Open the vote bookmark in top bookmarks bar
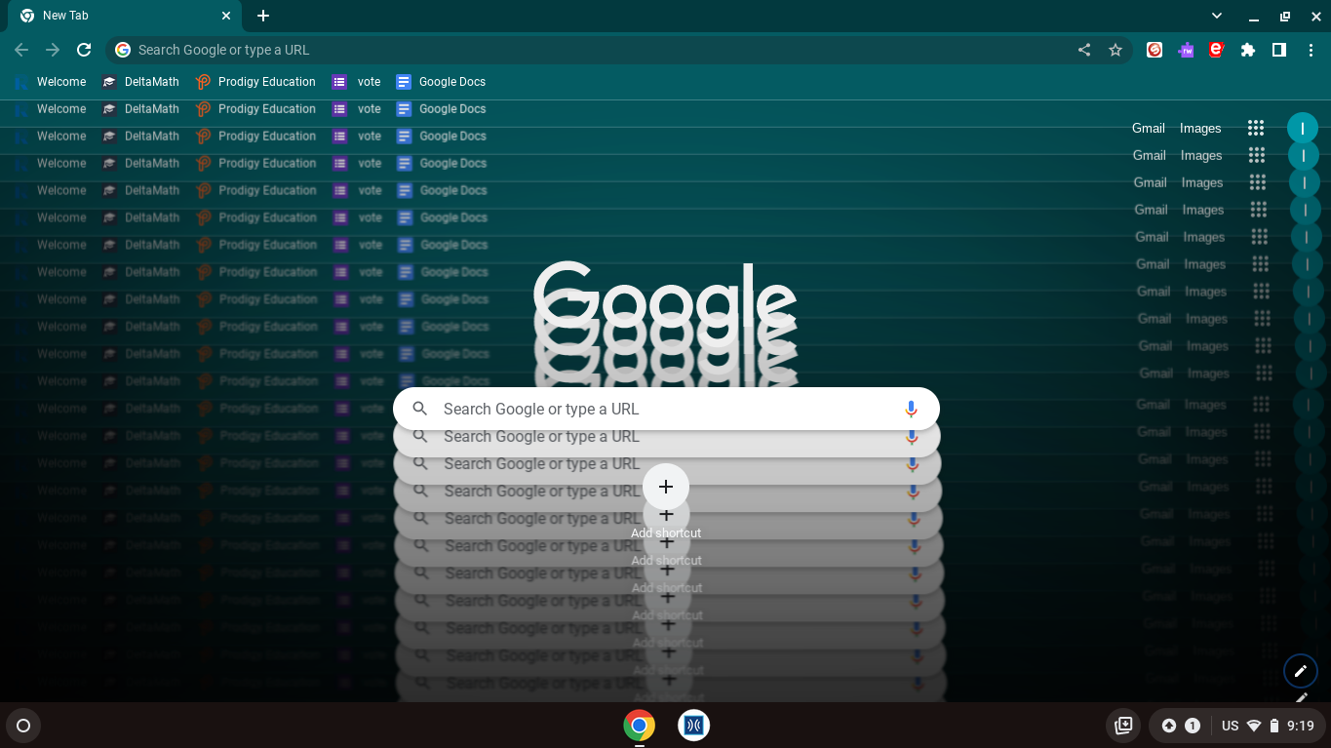This screenshot has width=1331, height=748. point(356,82)
